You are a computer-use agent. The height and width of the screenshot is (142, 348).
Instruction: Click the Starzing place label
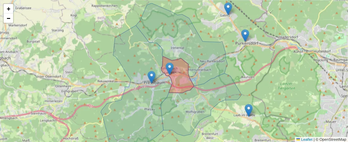[x=58, y=30]
